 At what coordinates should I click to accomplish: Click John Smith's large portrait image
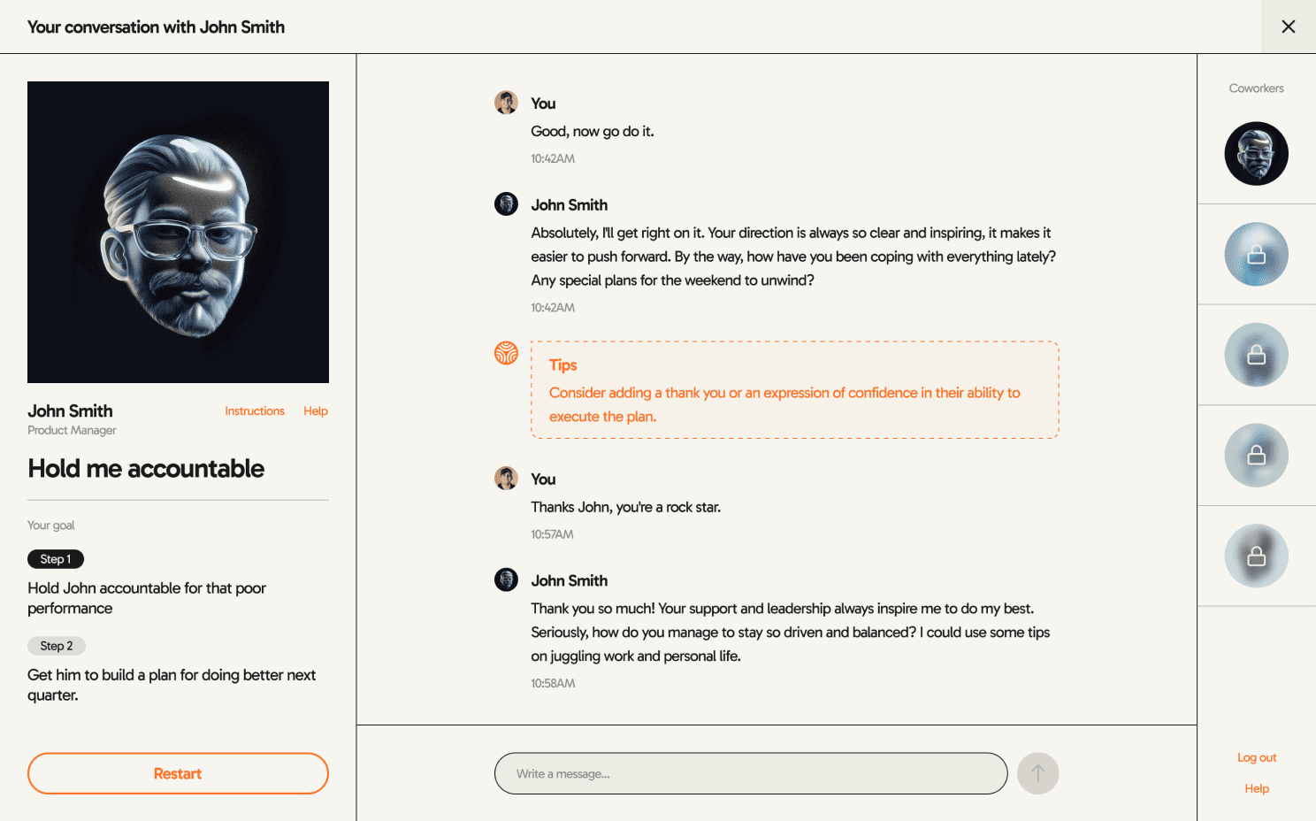178,232
